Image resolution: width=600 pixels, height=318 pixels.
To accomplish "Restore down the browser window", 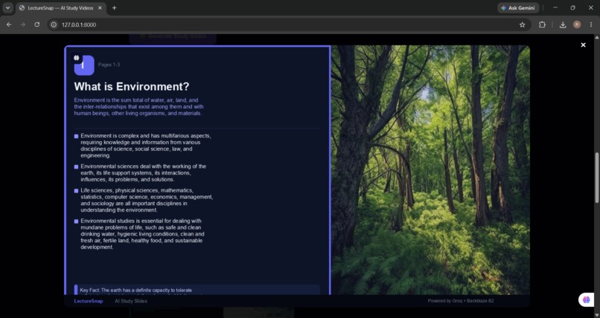I will [573, 7].
